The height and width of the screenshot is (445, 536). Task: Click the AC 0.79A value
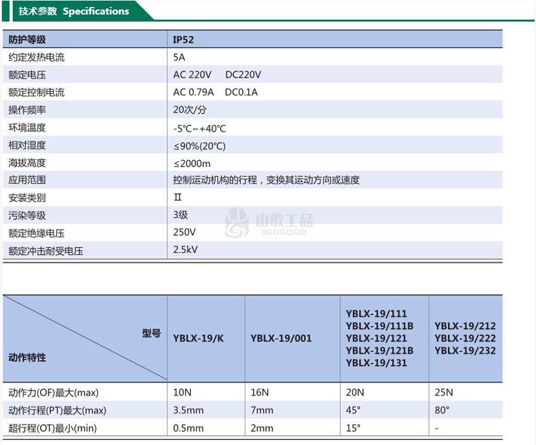tap(193, 92)
